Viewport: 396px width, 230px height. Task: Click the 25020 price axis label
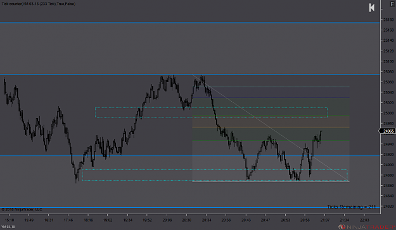tap(388, 103)
